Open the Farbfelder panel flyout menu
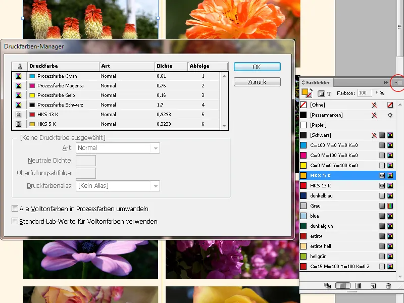 coord(398,82)
